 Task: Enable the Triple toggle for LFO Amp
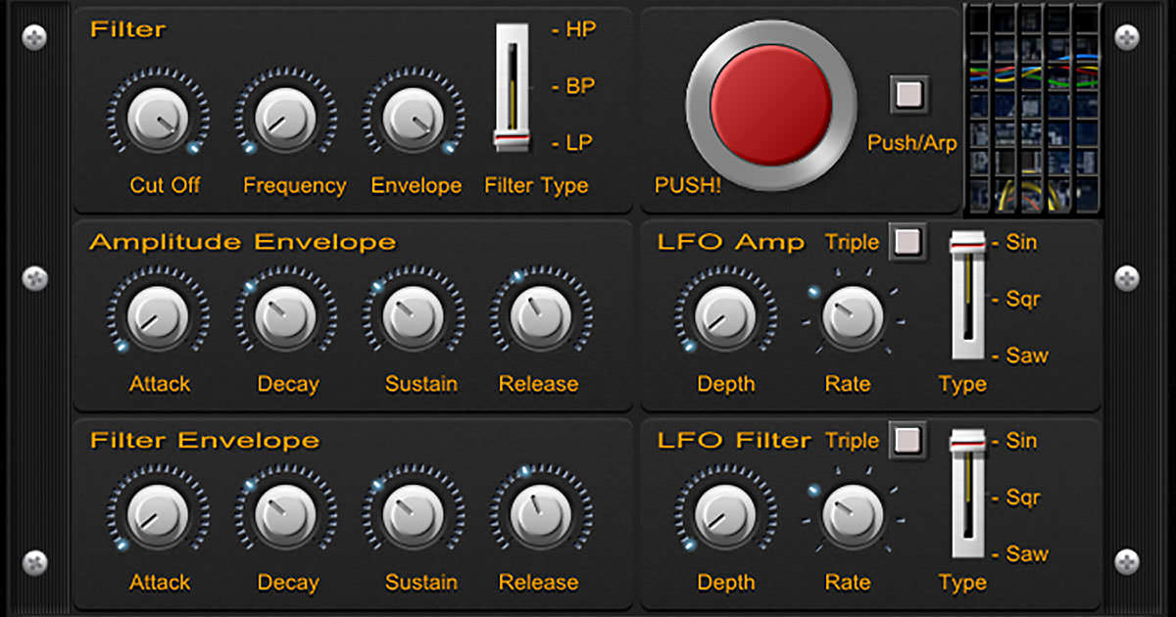click(906, 242)
